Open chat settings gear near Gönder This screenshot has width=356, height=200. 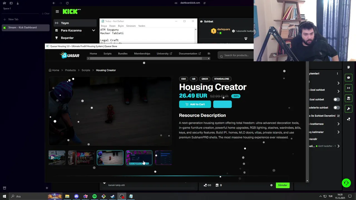coord(271,185)
